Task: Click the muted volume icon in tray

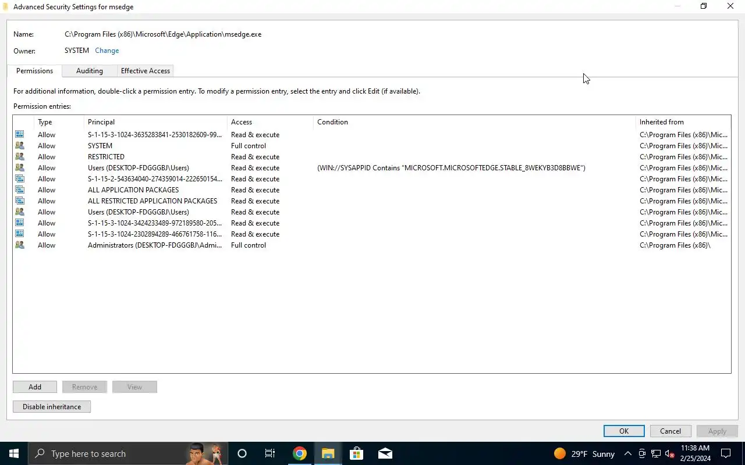Action: [669, 454]
